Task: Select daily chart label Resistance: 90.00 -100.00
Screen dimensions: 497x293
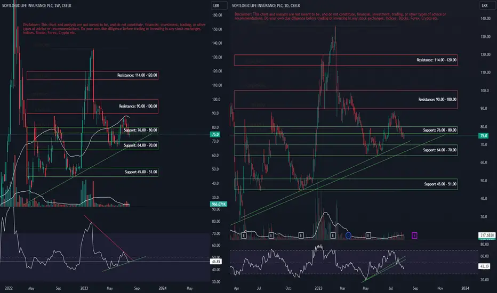Action: (x=437, y=100)
